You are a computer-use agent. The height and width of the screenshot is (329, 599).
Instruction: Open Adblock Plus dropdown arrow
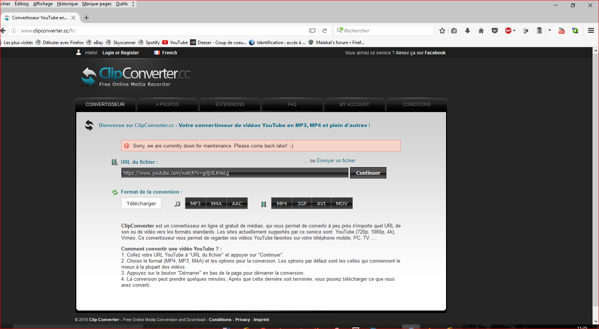tap(514, 31)
